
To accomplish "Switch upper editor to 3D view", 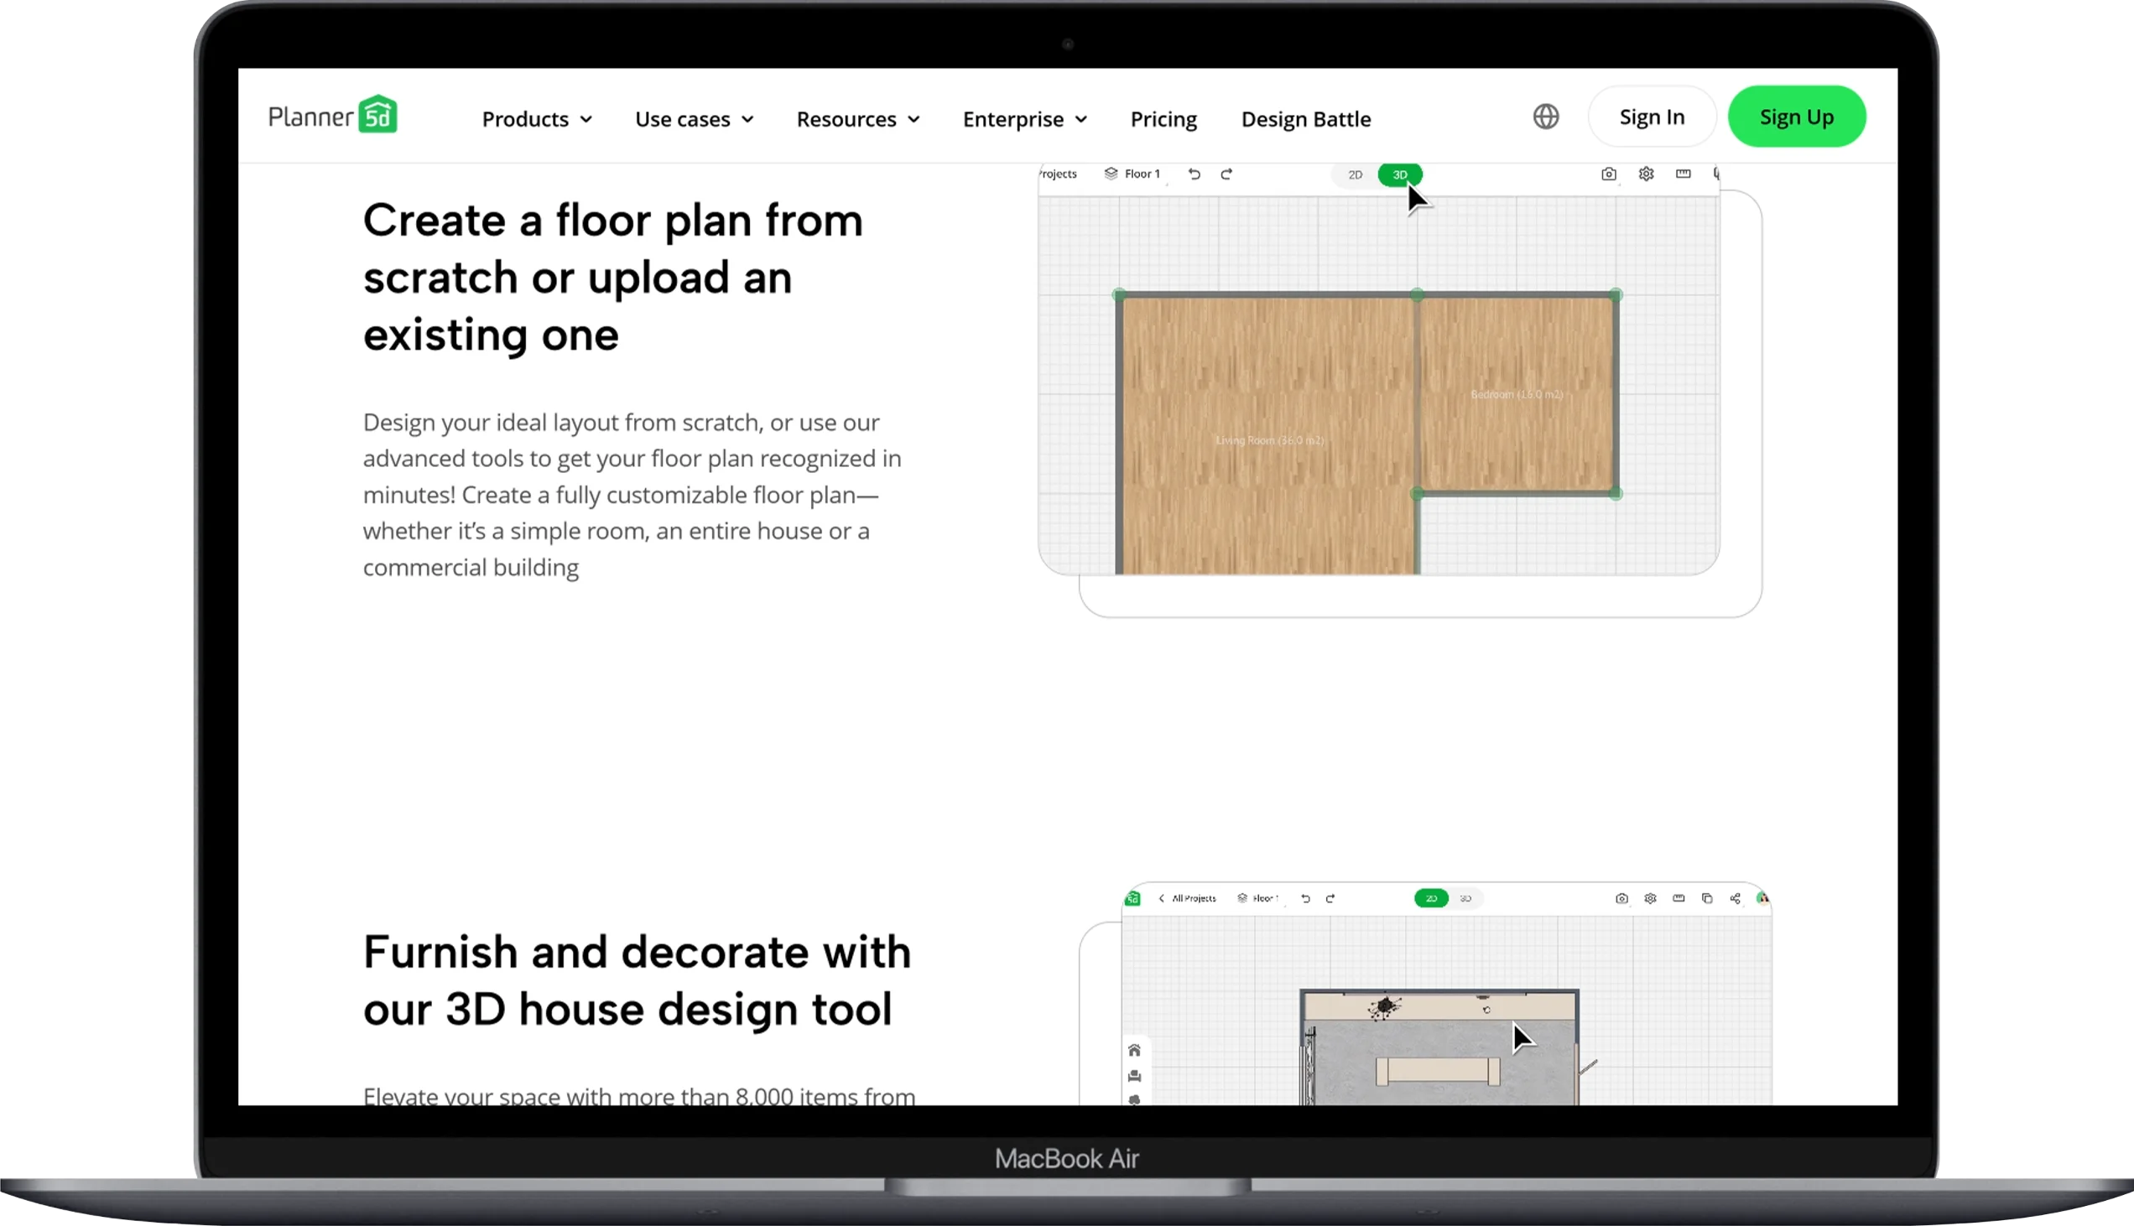I will (x=1400, y=174).
